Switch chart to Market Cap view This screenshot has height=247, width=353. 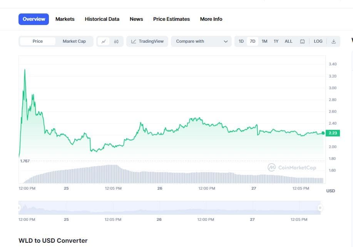click(74, 41)
